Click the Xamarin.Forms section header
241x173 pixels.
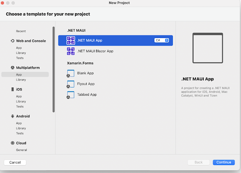(x=80, y=63)
